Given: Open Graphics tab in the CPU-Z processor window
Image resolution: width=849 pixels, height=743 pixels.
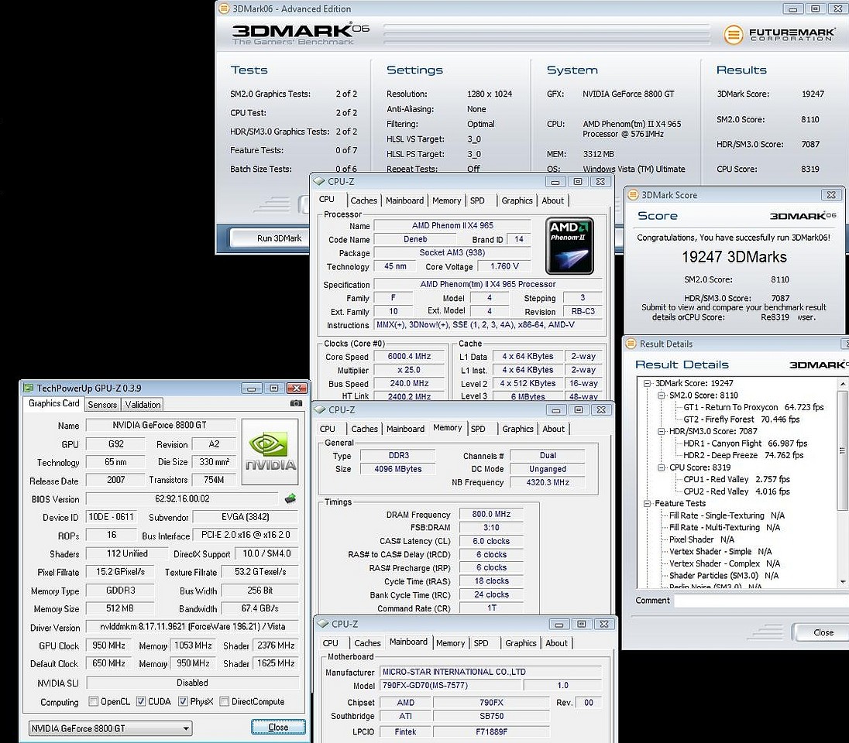Looking at the screenshot, I should (x=517, y=200).
